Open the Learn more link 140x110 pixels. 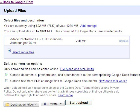tap(65, 95)
